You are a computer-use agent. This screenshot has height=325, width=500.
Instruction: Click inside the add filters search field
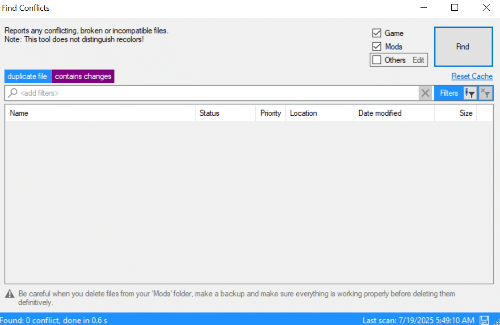[179, 93]
